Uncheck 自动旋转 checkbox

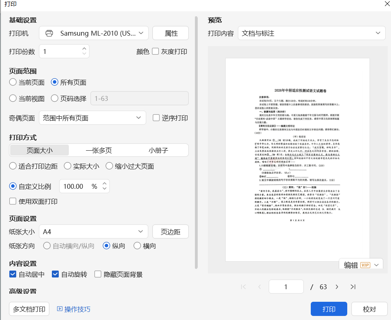click(56, 274)
